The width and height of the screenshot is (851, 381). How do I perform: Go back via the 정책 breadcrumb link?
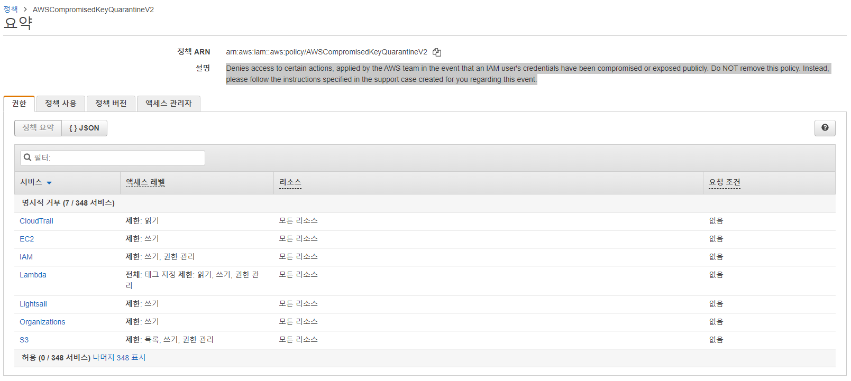coord(11,10)
